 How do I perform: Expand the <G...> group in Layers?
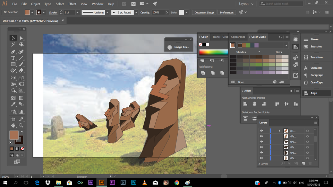tap(279, 131)
